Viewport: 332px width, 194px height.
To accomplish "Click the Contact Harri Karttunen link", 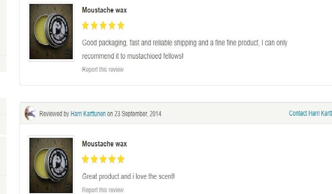I will coord(310,113).
